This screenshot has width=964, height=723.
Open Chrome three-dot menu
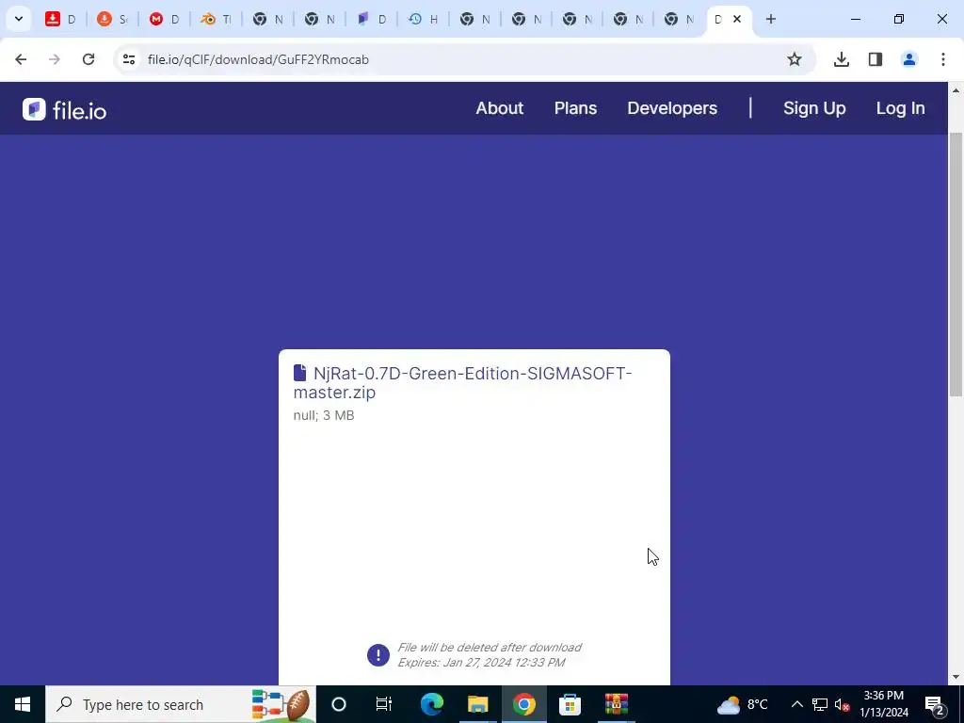coord(943,59)
